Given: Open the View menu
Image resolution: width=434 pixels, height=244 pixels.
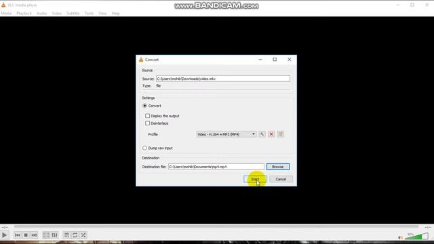Looking at the screenshot, I should click(x=102, y=14).
